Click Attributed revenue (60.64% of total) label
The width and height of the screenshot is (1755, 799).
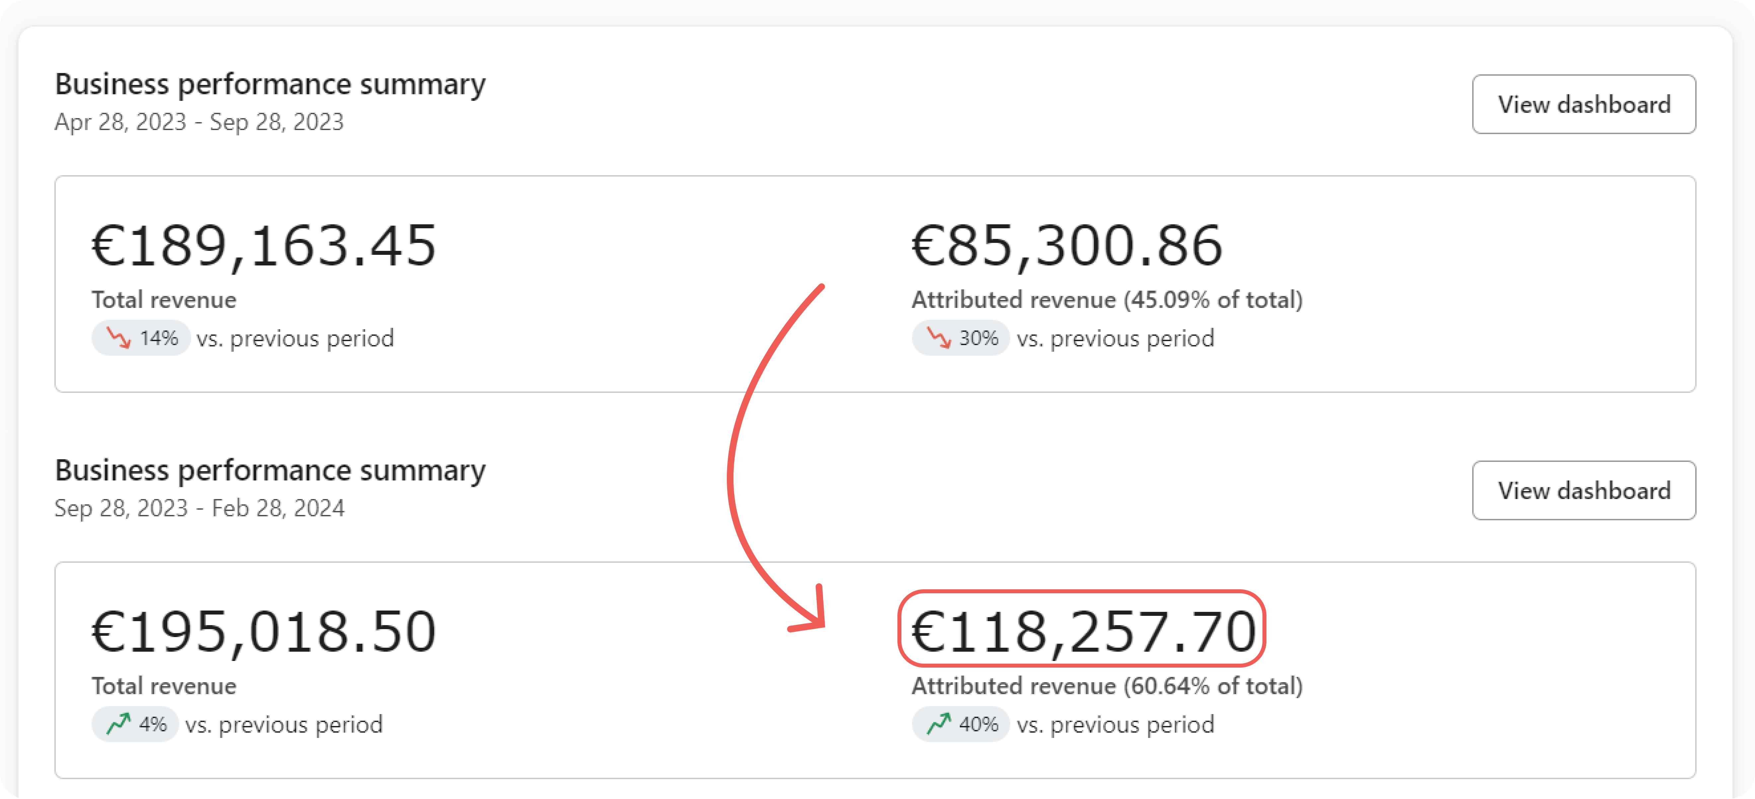[1107, 686]
